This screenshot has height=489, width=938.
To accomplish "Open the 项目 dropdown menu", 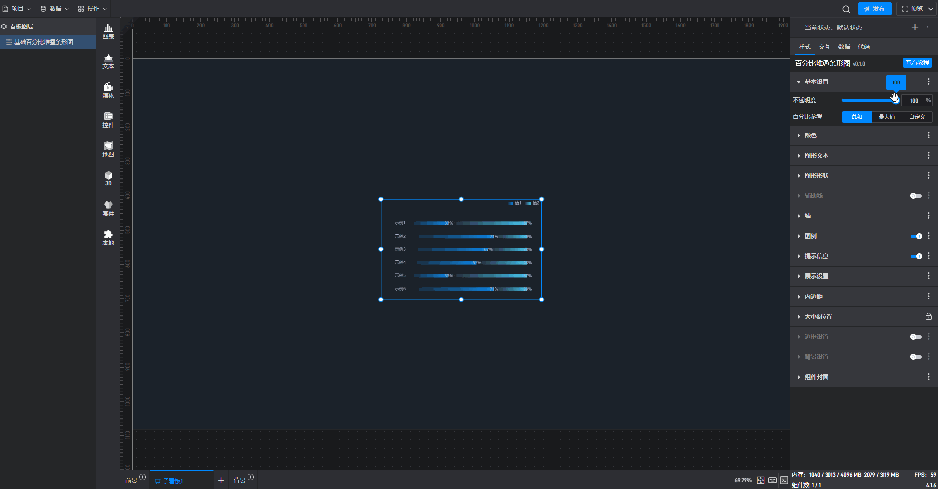I will pos(17,9).
